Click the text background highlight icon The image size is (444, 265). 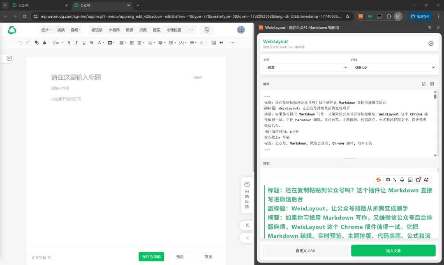tap(110, 43)
